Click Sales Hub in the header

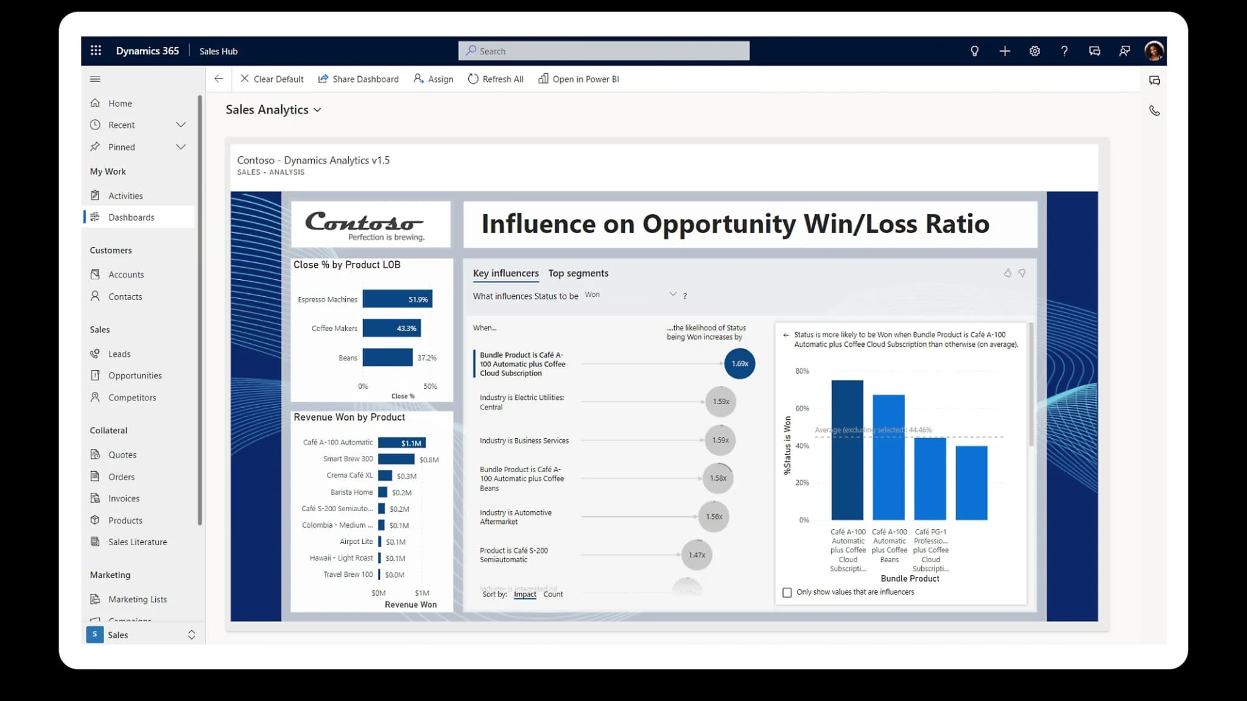(x=219, y=51)
